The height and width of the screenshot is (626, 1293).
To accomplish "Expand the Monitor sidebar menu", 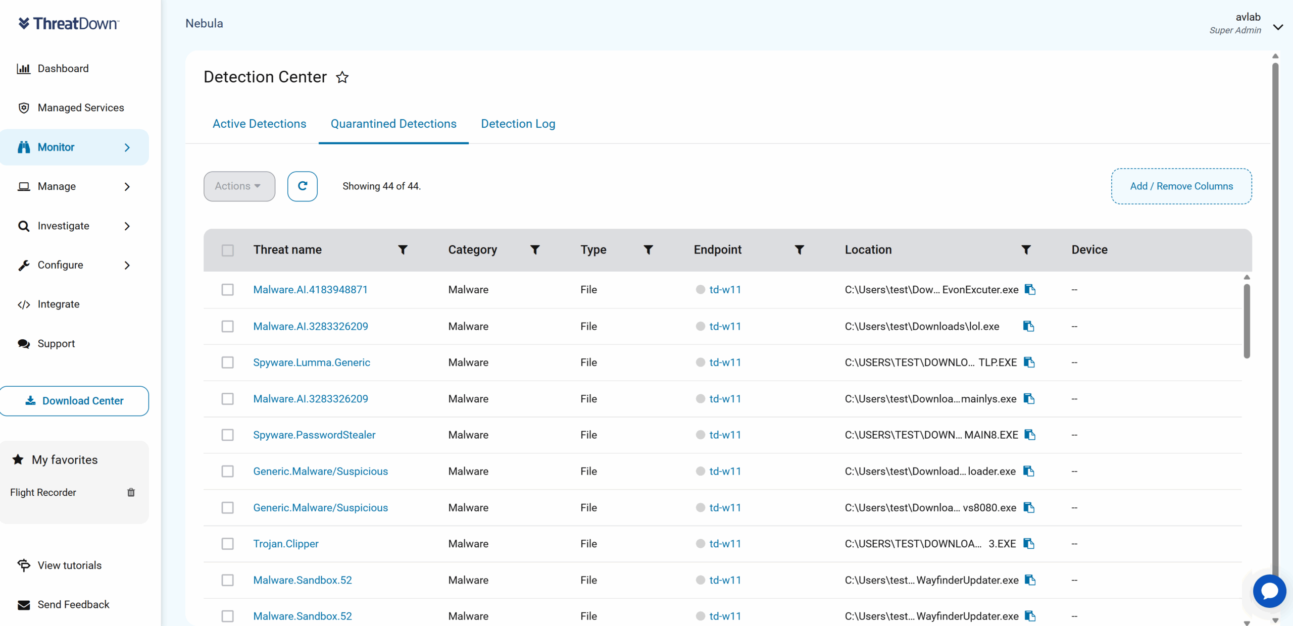I will pyautogui.click(x=75, y=147).
